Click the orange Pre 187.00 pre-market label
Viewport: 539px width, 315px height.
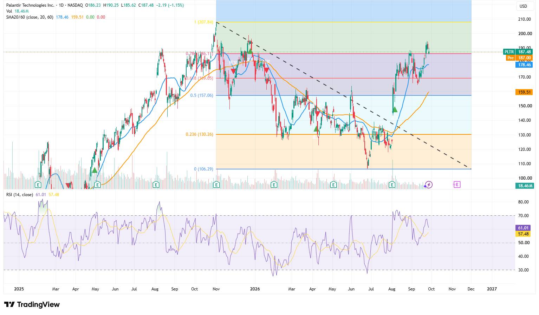click(519, 58)
